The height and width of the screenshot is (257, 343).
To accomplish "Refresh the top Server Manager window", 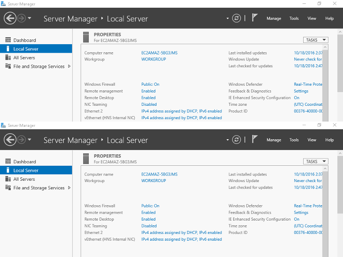I will point(237,18).
